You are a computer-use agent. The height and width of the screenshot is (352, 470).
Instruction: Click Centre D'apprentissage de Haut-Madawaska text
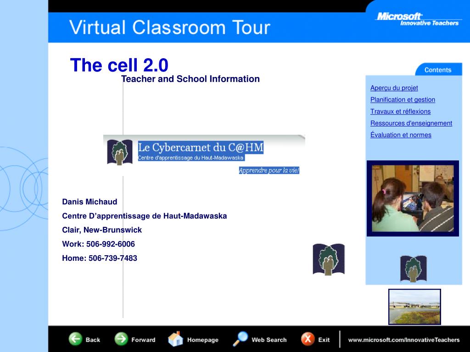(x=145, y=216)
